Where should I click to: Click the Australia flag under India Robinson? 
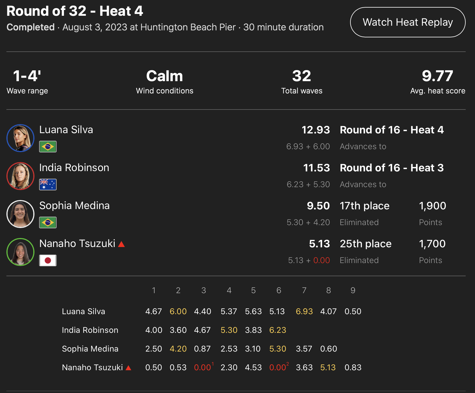(x=48, y=185)
